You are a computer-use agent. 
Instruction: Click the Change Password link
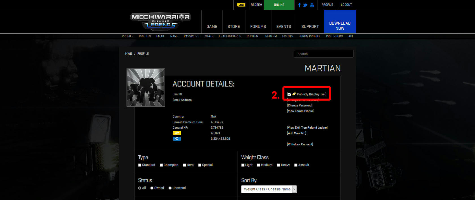(x=300, y=106)
